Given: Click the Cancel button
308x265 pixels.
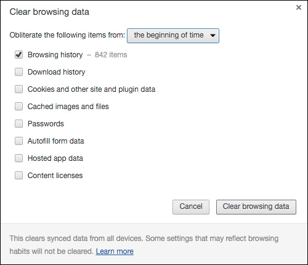Looking at the screenshot, I should [x=191, y=207].
